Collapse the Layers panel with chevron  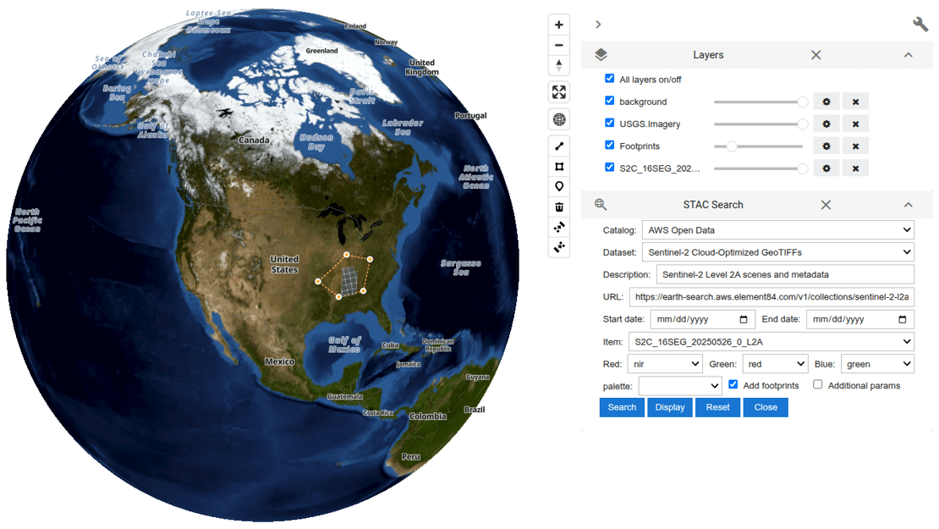click(x=908, y=55)
